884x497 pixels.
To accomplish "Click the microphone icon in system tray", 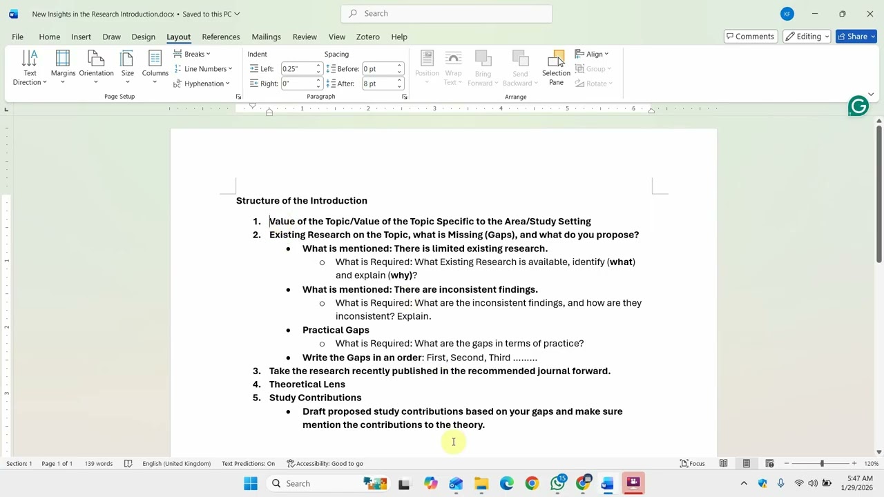I will 780,483.
